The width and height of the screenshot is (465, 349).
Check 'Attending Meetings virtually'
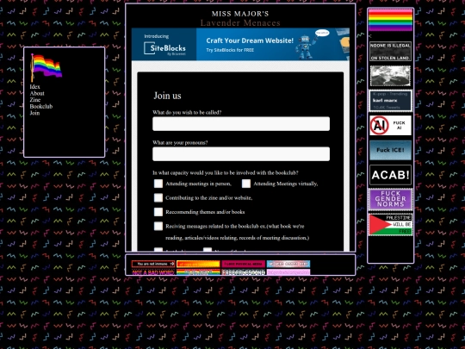[x=246, y=184]
